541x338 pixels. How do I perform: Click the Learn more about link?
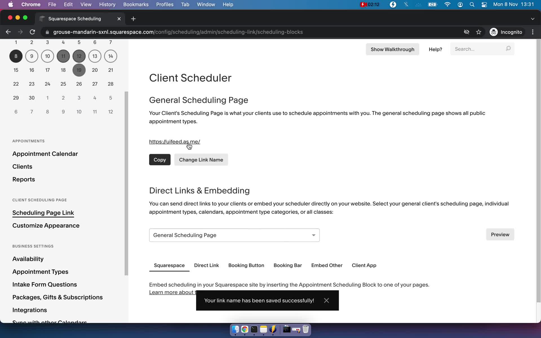[x=172, y=292]
